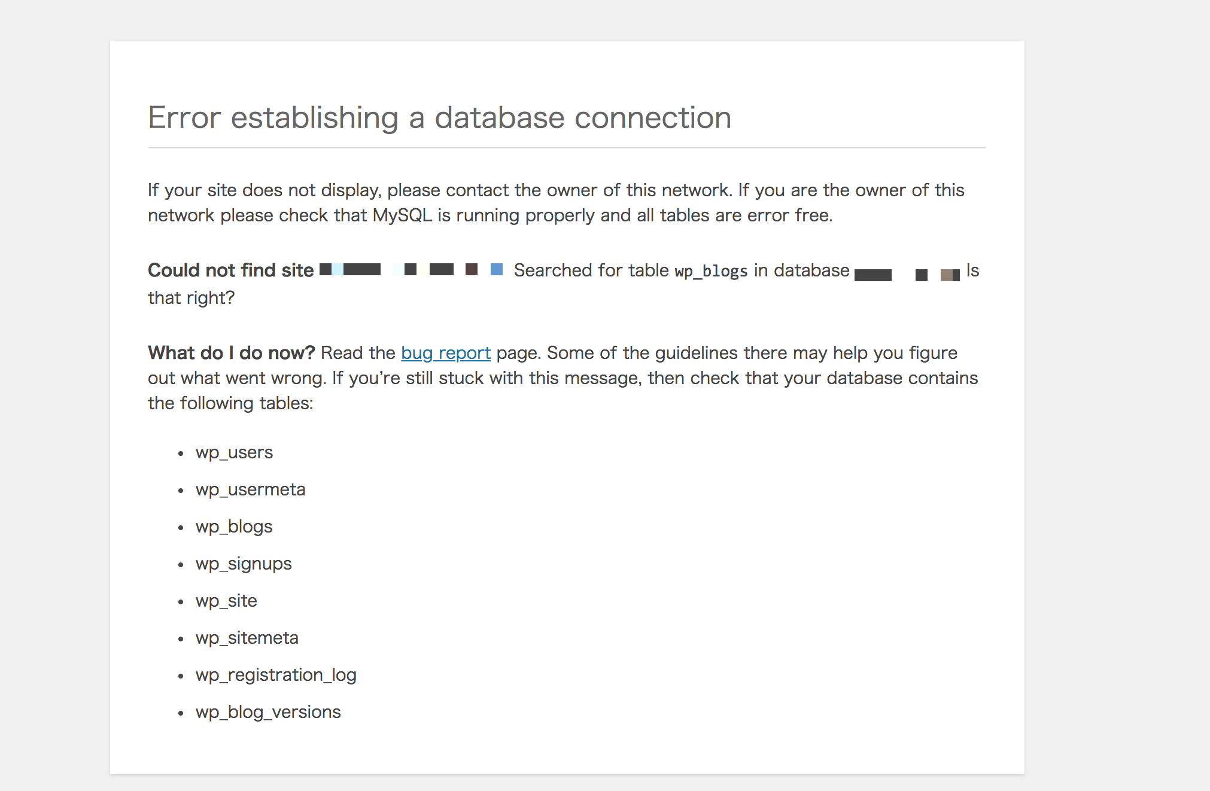This screenshot has height=791, width=1210.
Task: Select the wp_registration_log list item
Action: [276, 675]
